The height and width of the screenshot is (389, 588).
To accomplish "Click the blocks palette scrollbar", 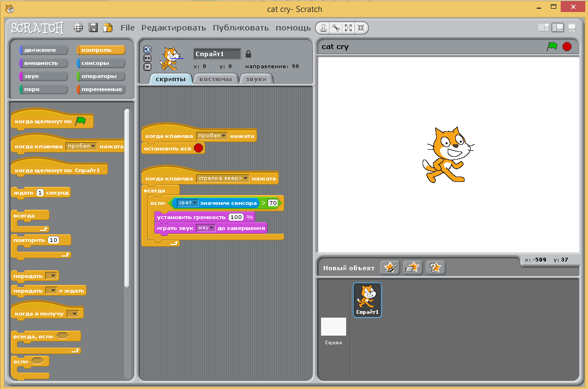I will point(127,198).
